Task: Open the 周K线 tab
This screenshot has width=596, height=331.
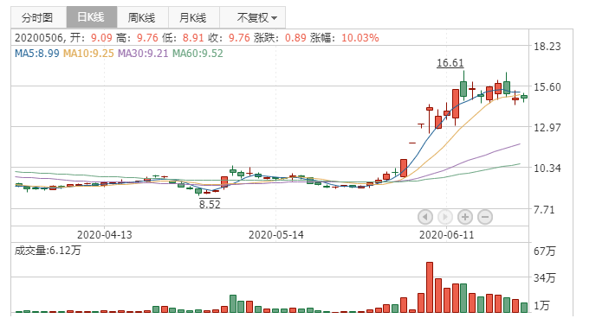Action: tap(143, 17)
